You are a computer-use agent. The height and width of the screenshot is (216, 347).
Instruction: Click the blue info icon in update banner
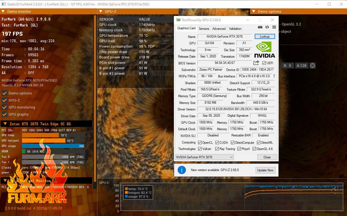(x=182, y=170)
